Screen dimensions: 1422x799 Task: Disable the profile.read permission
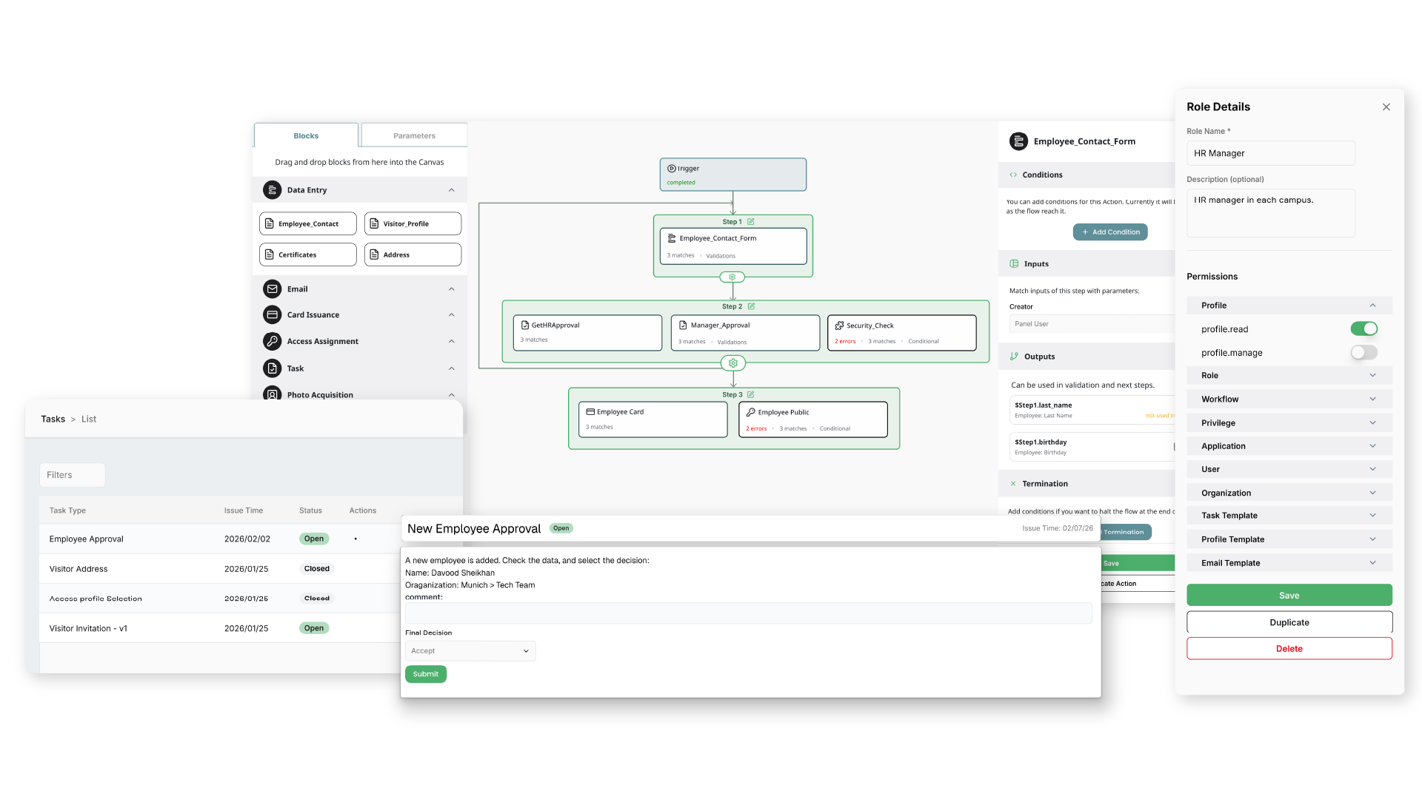click(x=1363, y=328)
